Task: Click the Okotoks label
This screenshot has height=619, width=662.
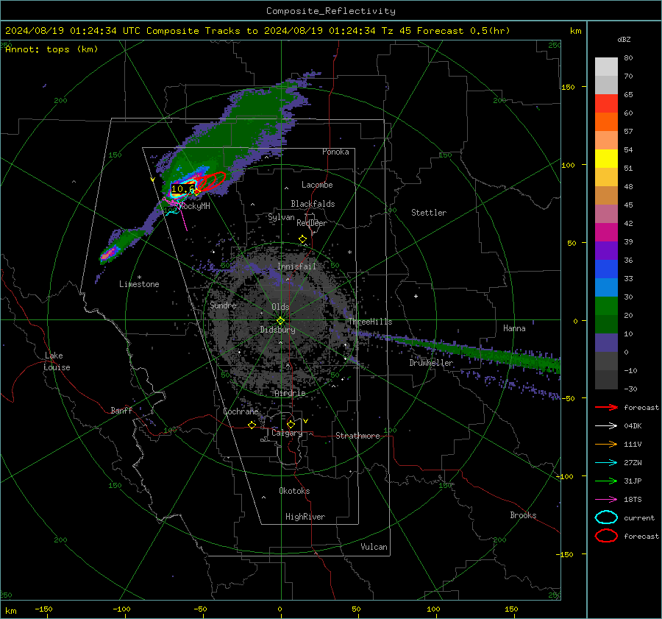Action: 294,491
